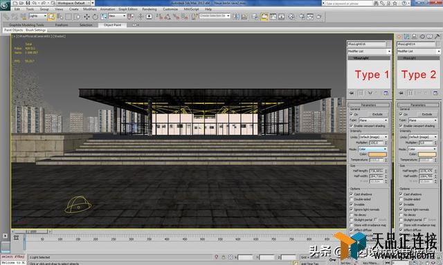Viewport: 443px width, 265px height.
Task: Activate the Select and Rotate tool
Action: pos(96,17)
